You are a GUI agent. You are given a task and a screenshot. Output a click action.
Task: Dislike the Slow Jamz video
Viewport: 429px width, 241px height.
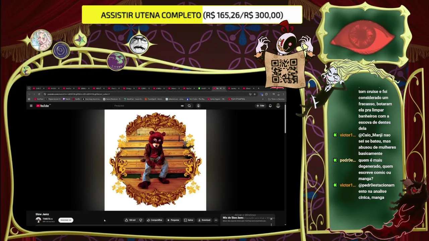(141, 220)
